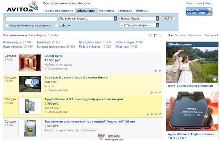The image size is (221, 141).
Task: Select the Объявления tab
Action: tap(86, 11)
